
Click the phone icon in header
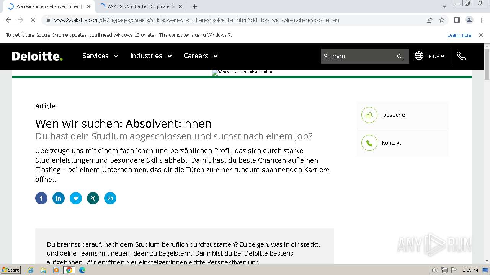tap(461, 56)
